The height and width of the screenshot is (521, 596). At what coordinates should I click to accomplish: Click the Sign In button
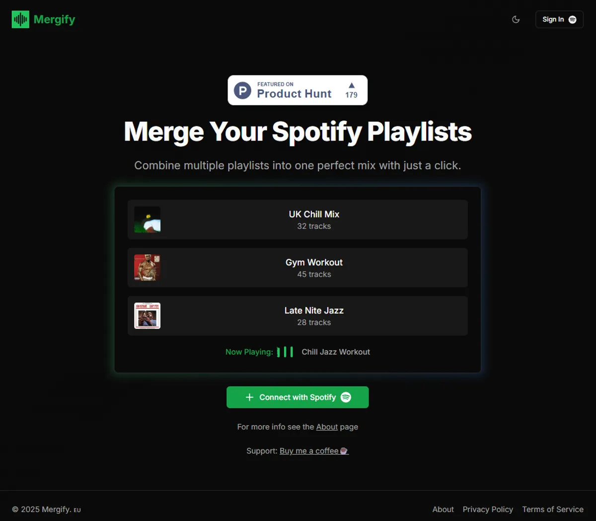559,19
